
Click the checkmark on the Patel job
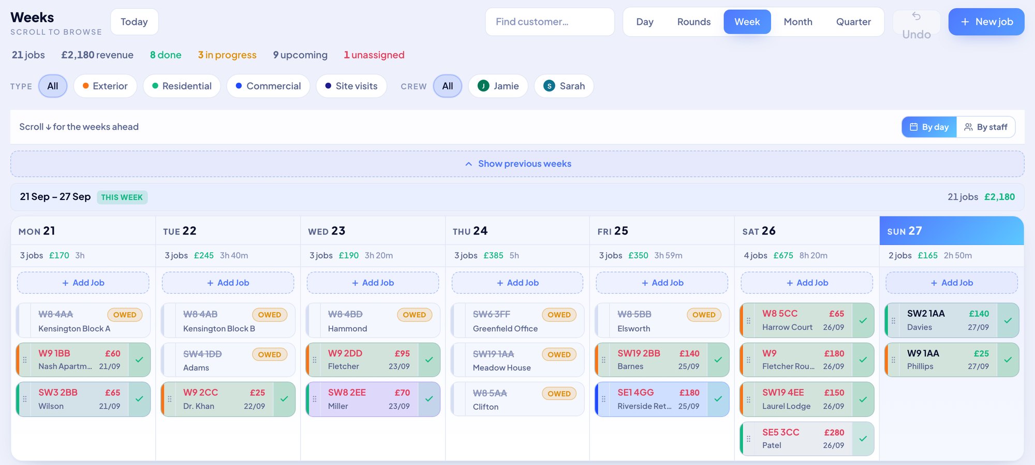[x=863, y=439]
